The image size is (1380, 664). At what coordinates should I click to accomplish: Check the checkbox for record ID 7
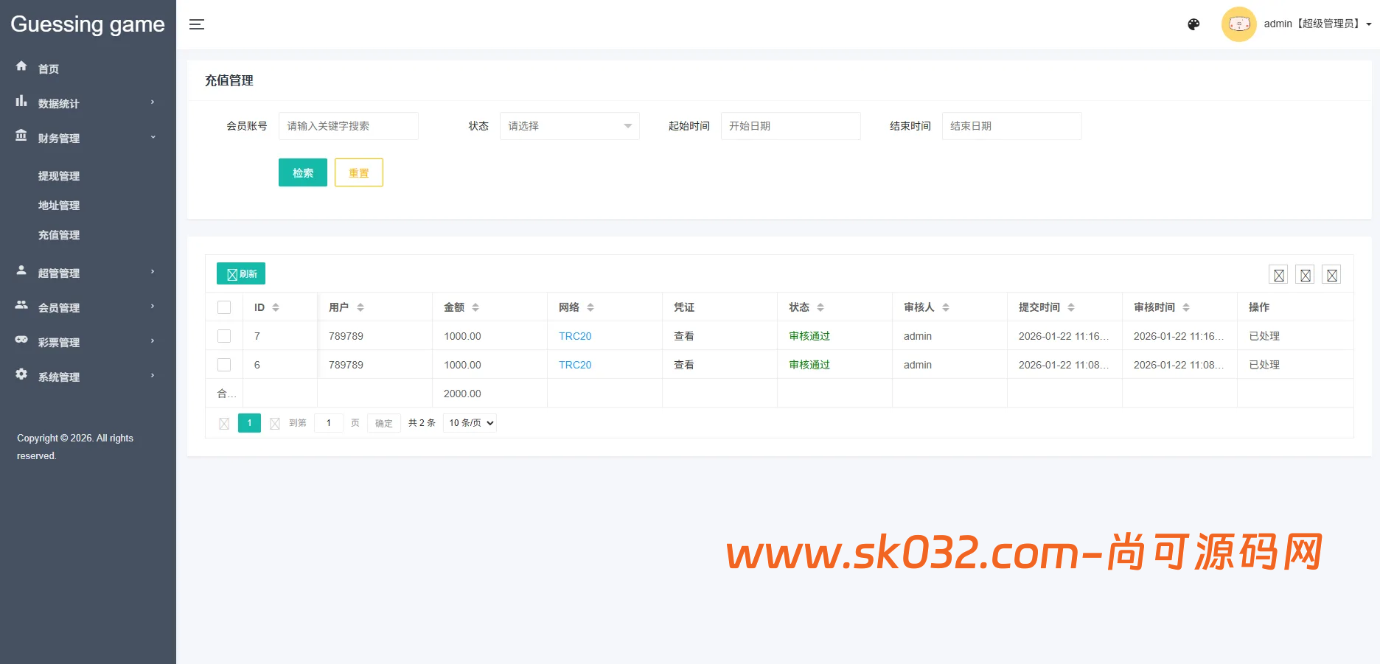224,336
